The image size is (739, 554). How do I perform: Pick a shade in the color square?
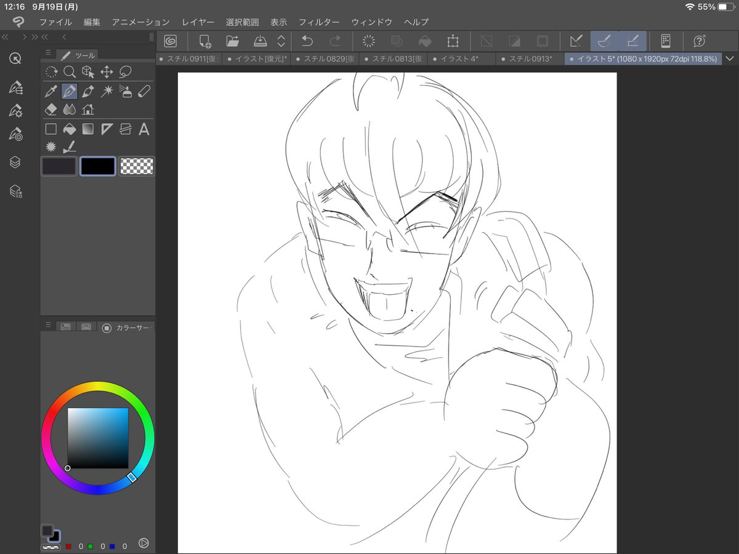[x=98, y=438]
